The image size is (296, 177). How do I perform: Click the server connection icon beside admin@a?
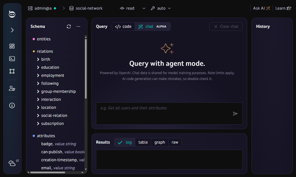pos(30,8)
